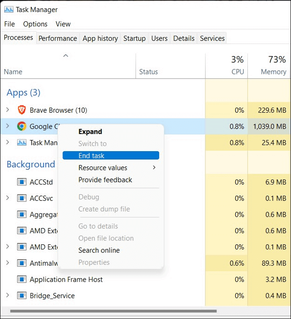This screenshot has width=291, height=319.
Task: Click the Brave Browser lion icon
Action: click(22, 110)
